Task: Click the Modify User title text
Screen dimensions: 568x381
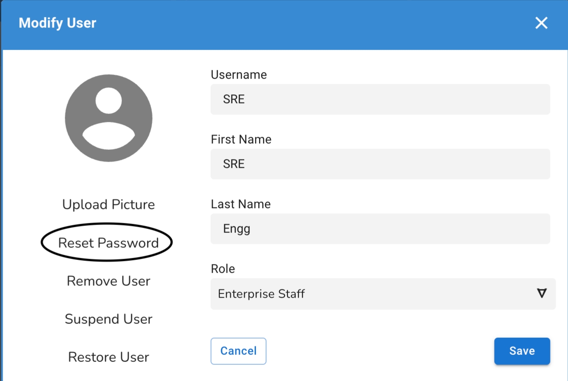Action: click(57, 23)
